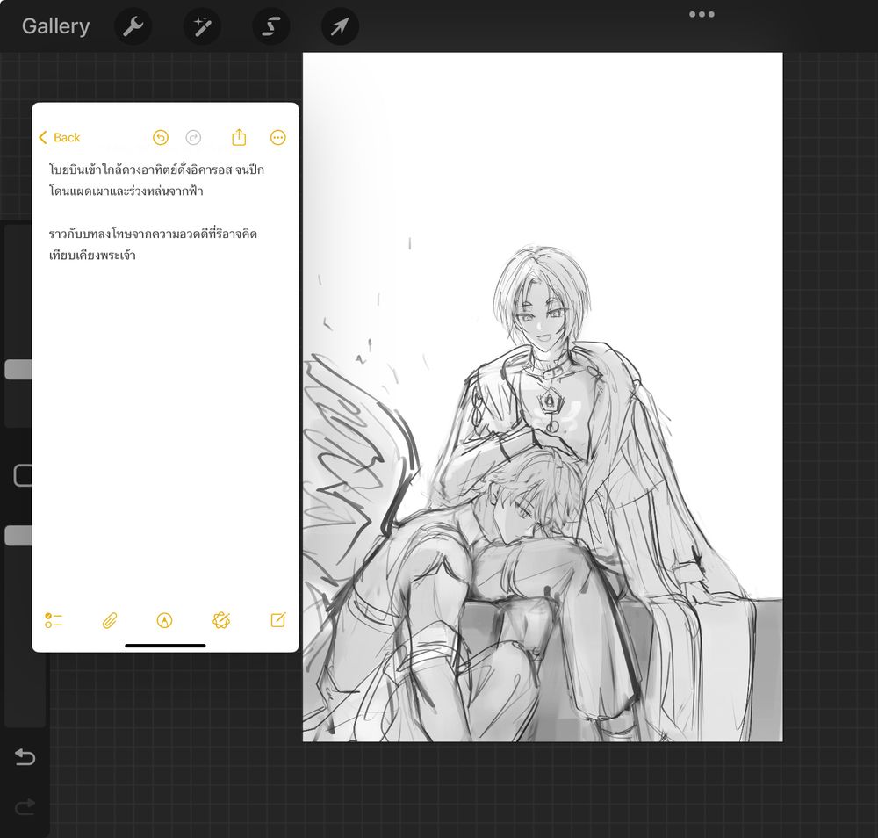
Task: Click the note text starting with ราวกับบทลงโทษ
Action: click(x=153, y=244)
